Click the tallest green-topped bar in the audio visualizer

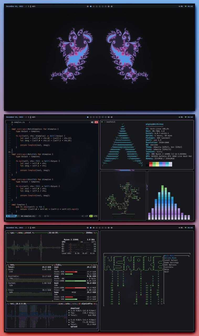click(163, 202)
